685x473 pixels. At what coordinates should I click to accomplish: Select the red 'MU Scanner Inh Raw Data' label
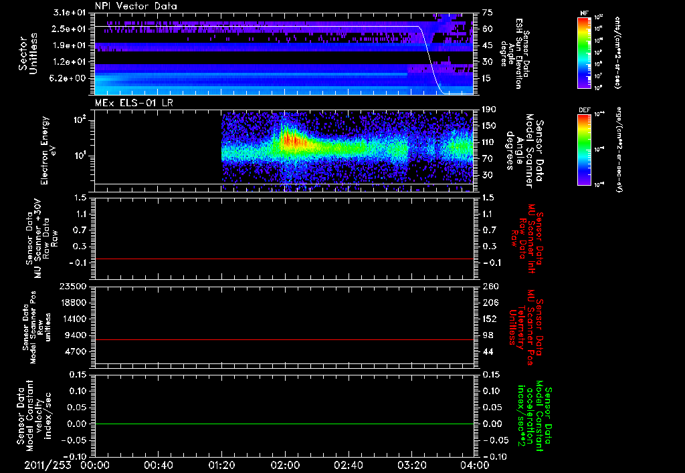(x=527, y=239)
